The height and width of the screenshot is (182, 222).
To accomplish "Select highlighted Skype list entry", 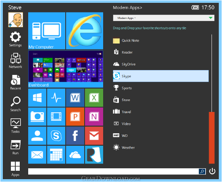I will click(161, 76).
